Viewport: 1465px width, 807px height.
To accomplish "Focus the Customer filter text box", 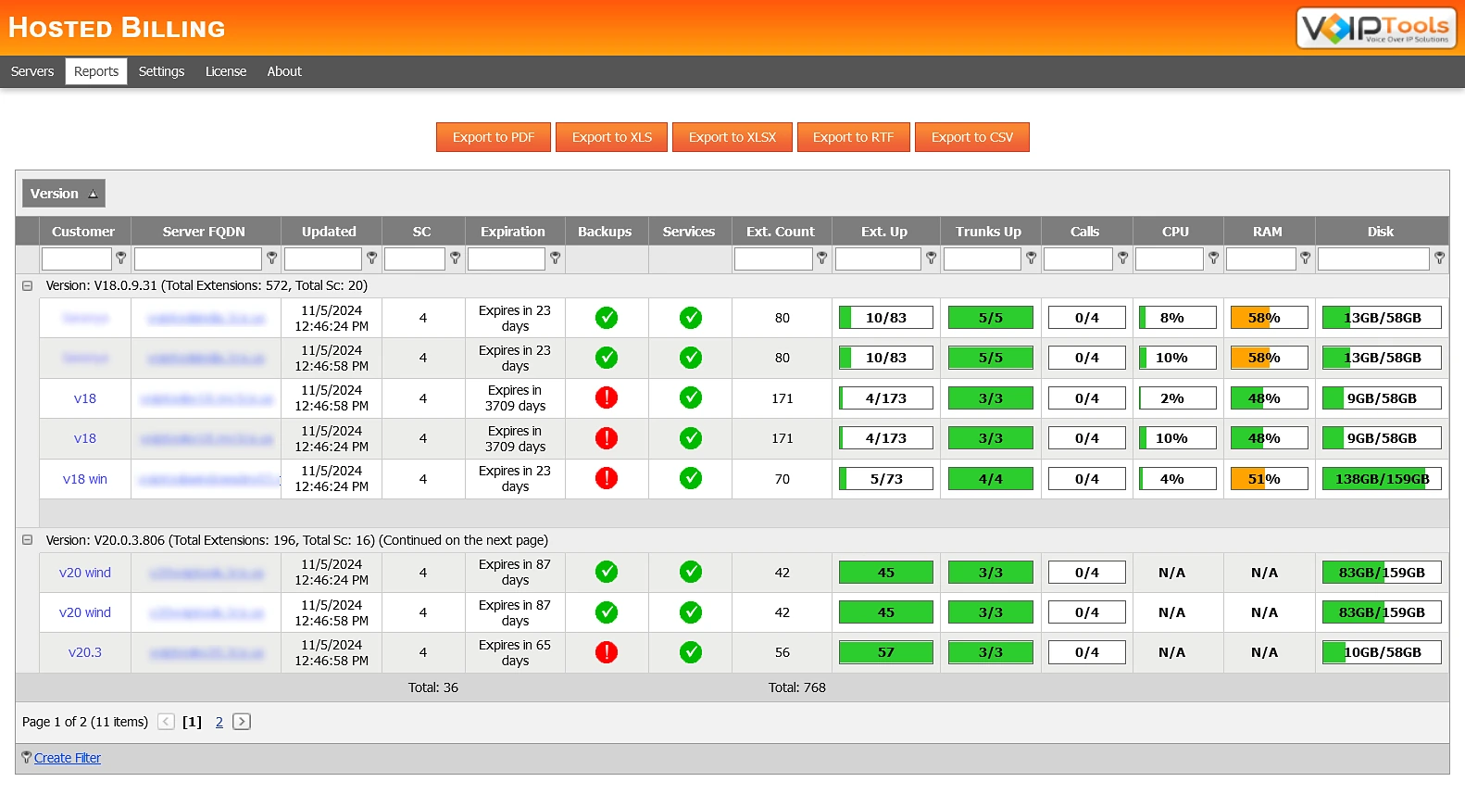I will tap(76, 258).
